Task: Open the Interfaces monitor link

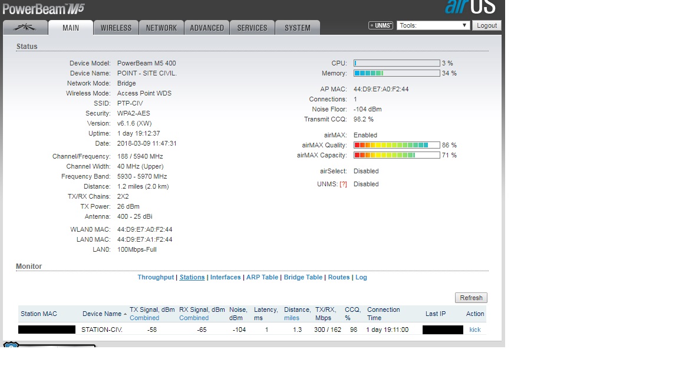Action: (225, 277)
